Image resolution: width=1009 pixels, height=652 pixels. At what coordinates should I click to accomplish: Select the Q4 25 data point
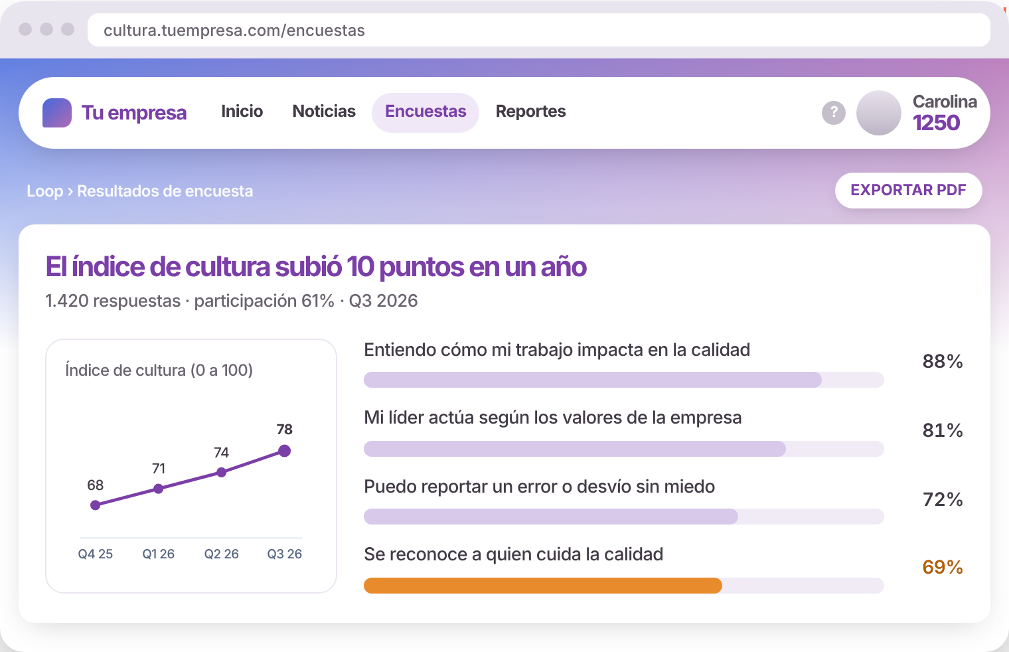pos(96,505)
